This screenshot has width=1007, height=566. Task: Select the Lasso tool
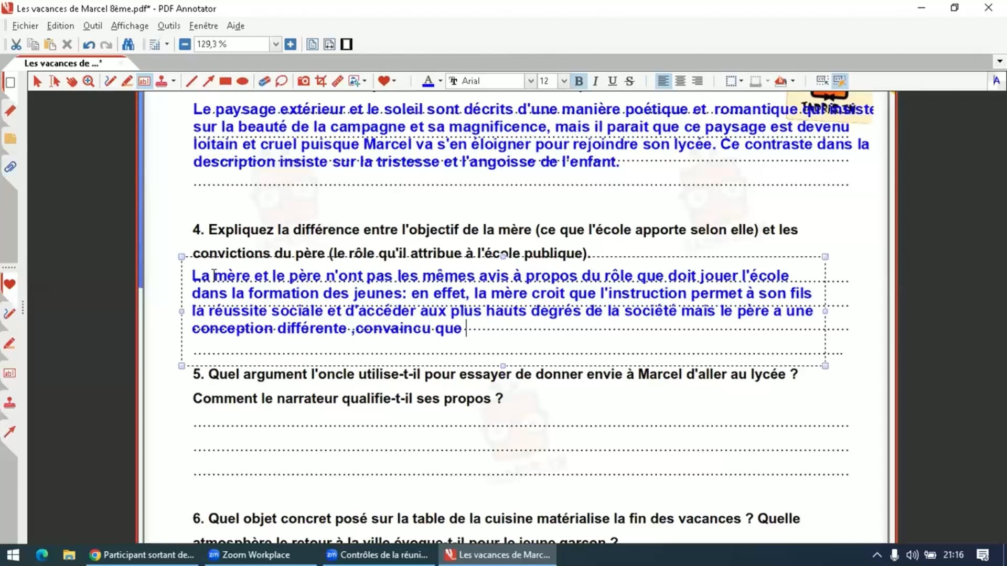click(282, 81)
